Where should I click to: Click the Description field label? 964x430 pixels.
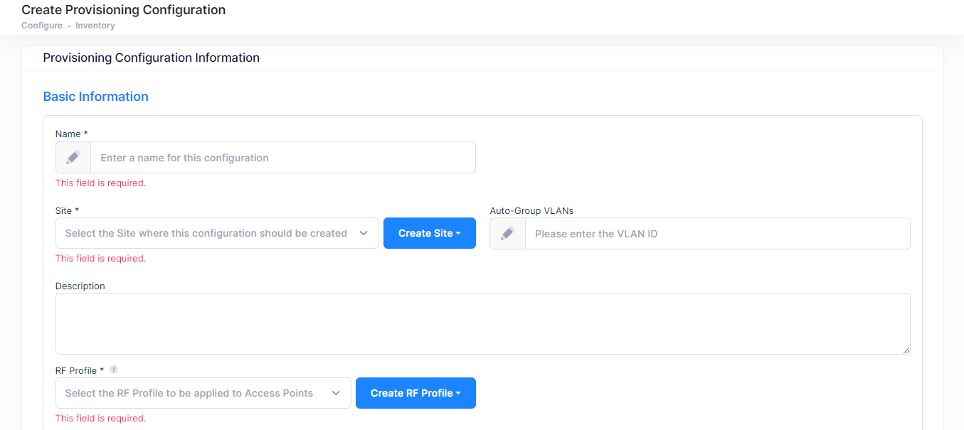[x=80, y=286]
